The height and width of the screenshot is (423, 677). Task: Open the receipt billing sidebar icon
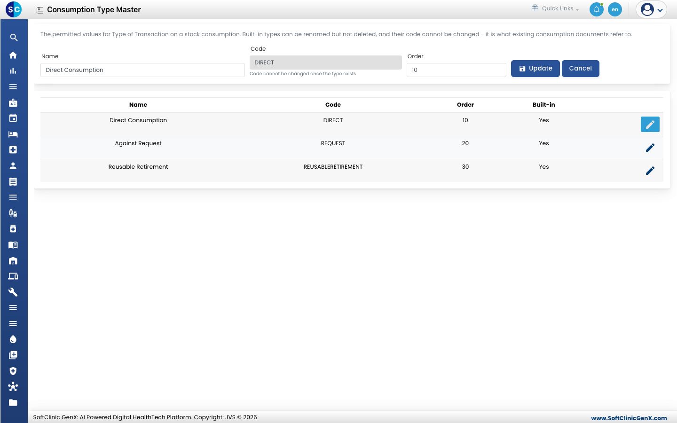pyautogui.click(x=13, y=181)
